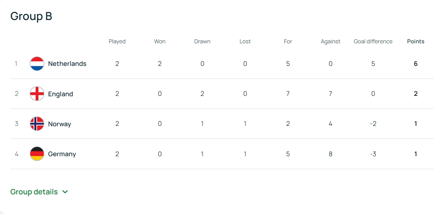Click the Group B heading
Image resolution: width=434 pixels, height=214 pixels.
tap(31, 16)
